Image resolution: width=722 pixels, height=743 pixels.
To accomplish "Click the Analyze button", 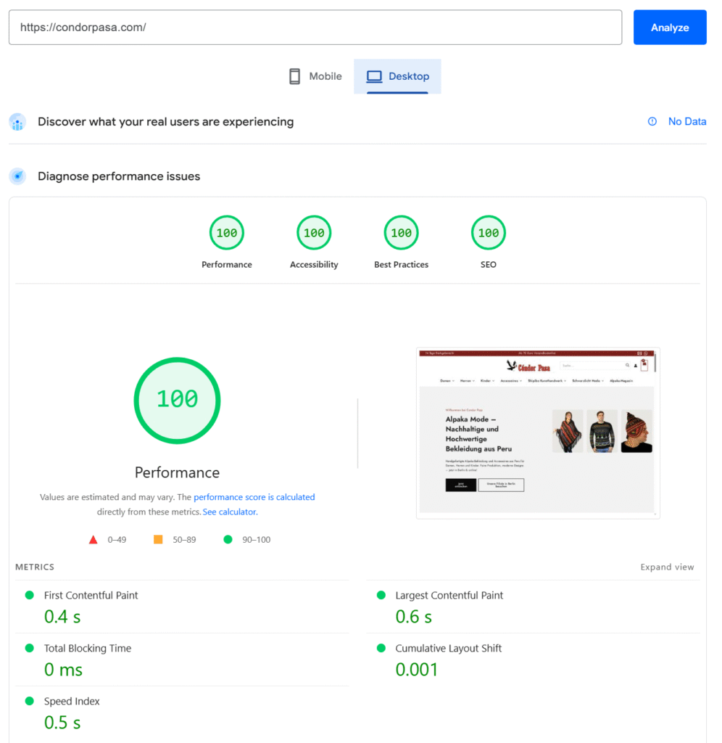I will point(670,28).
